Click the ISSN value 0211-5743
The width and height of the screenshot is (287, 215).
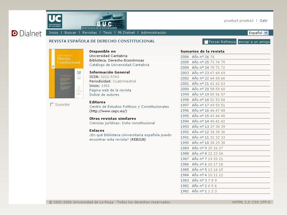(x=110, y=77)
